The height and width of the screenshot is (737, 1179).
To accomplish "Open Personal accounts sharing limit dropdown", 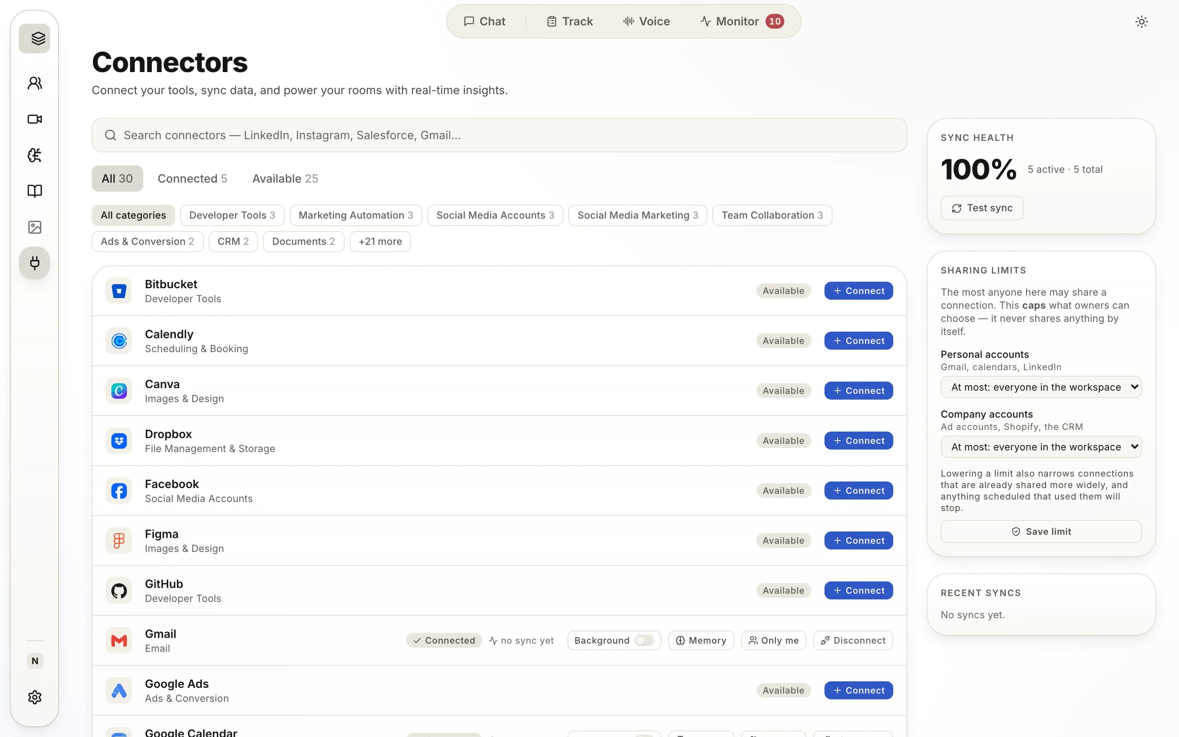I will pos(1041,387).
